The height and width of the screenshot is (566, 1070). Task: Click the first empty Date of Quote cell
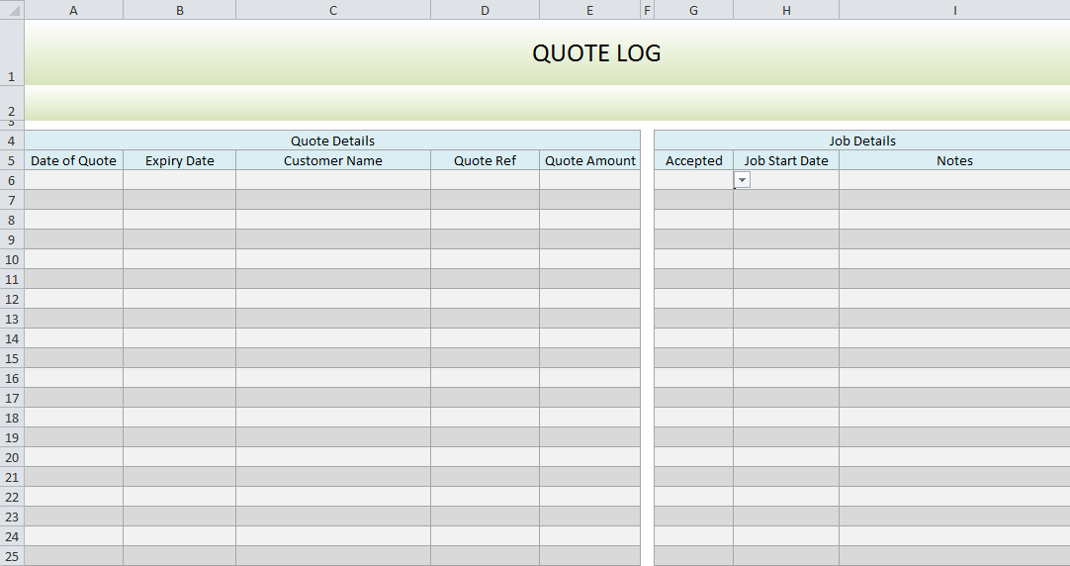pos(73,180)
